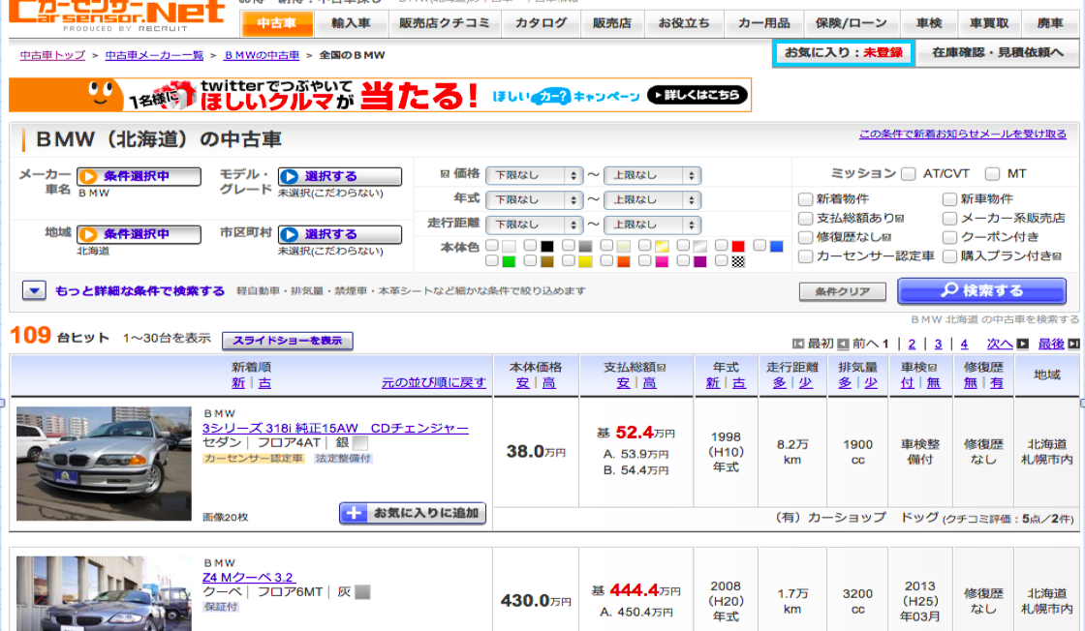Image resolution: width=1085 pixels, height=631 pixels.
Task: Click 在庫確認・見積依頼へ button
Action: pyautogui.click(x=997, y=52)
